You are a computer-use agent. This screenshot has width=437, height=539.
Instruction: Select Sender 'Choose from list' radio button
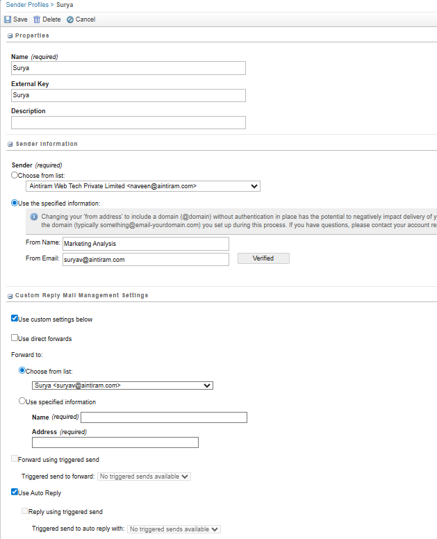(15, 176)
